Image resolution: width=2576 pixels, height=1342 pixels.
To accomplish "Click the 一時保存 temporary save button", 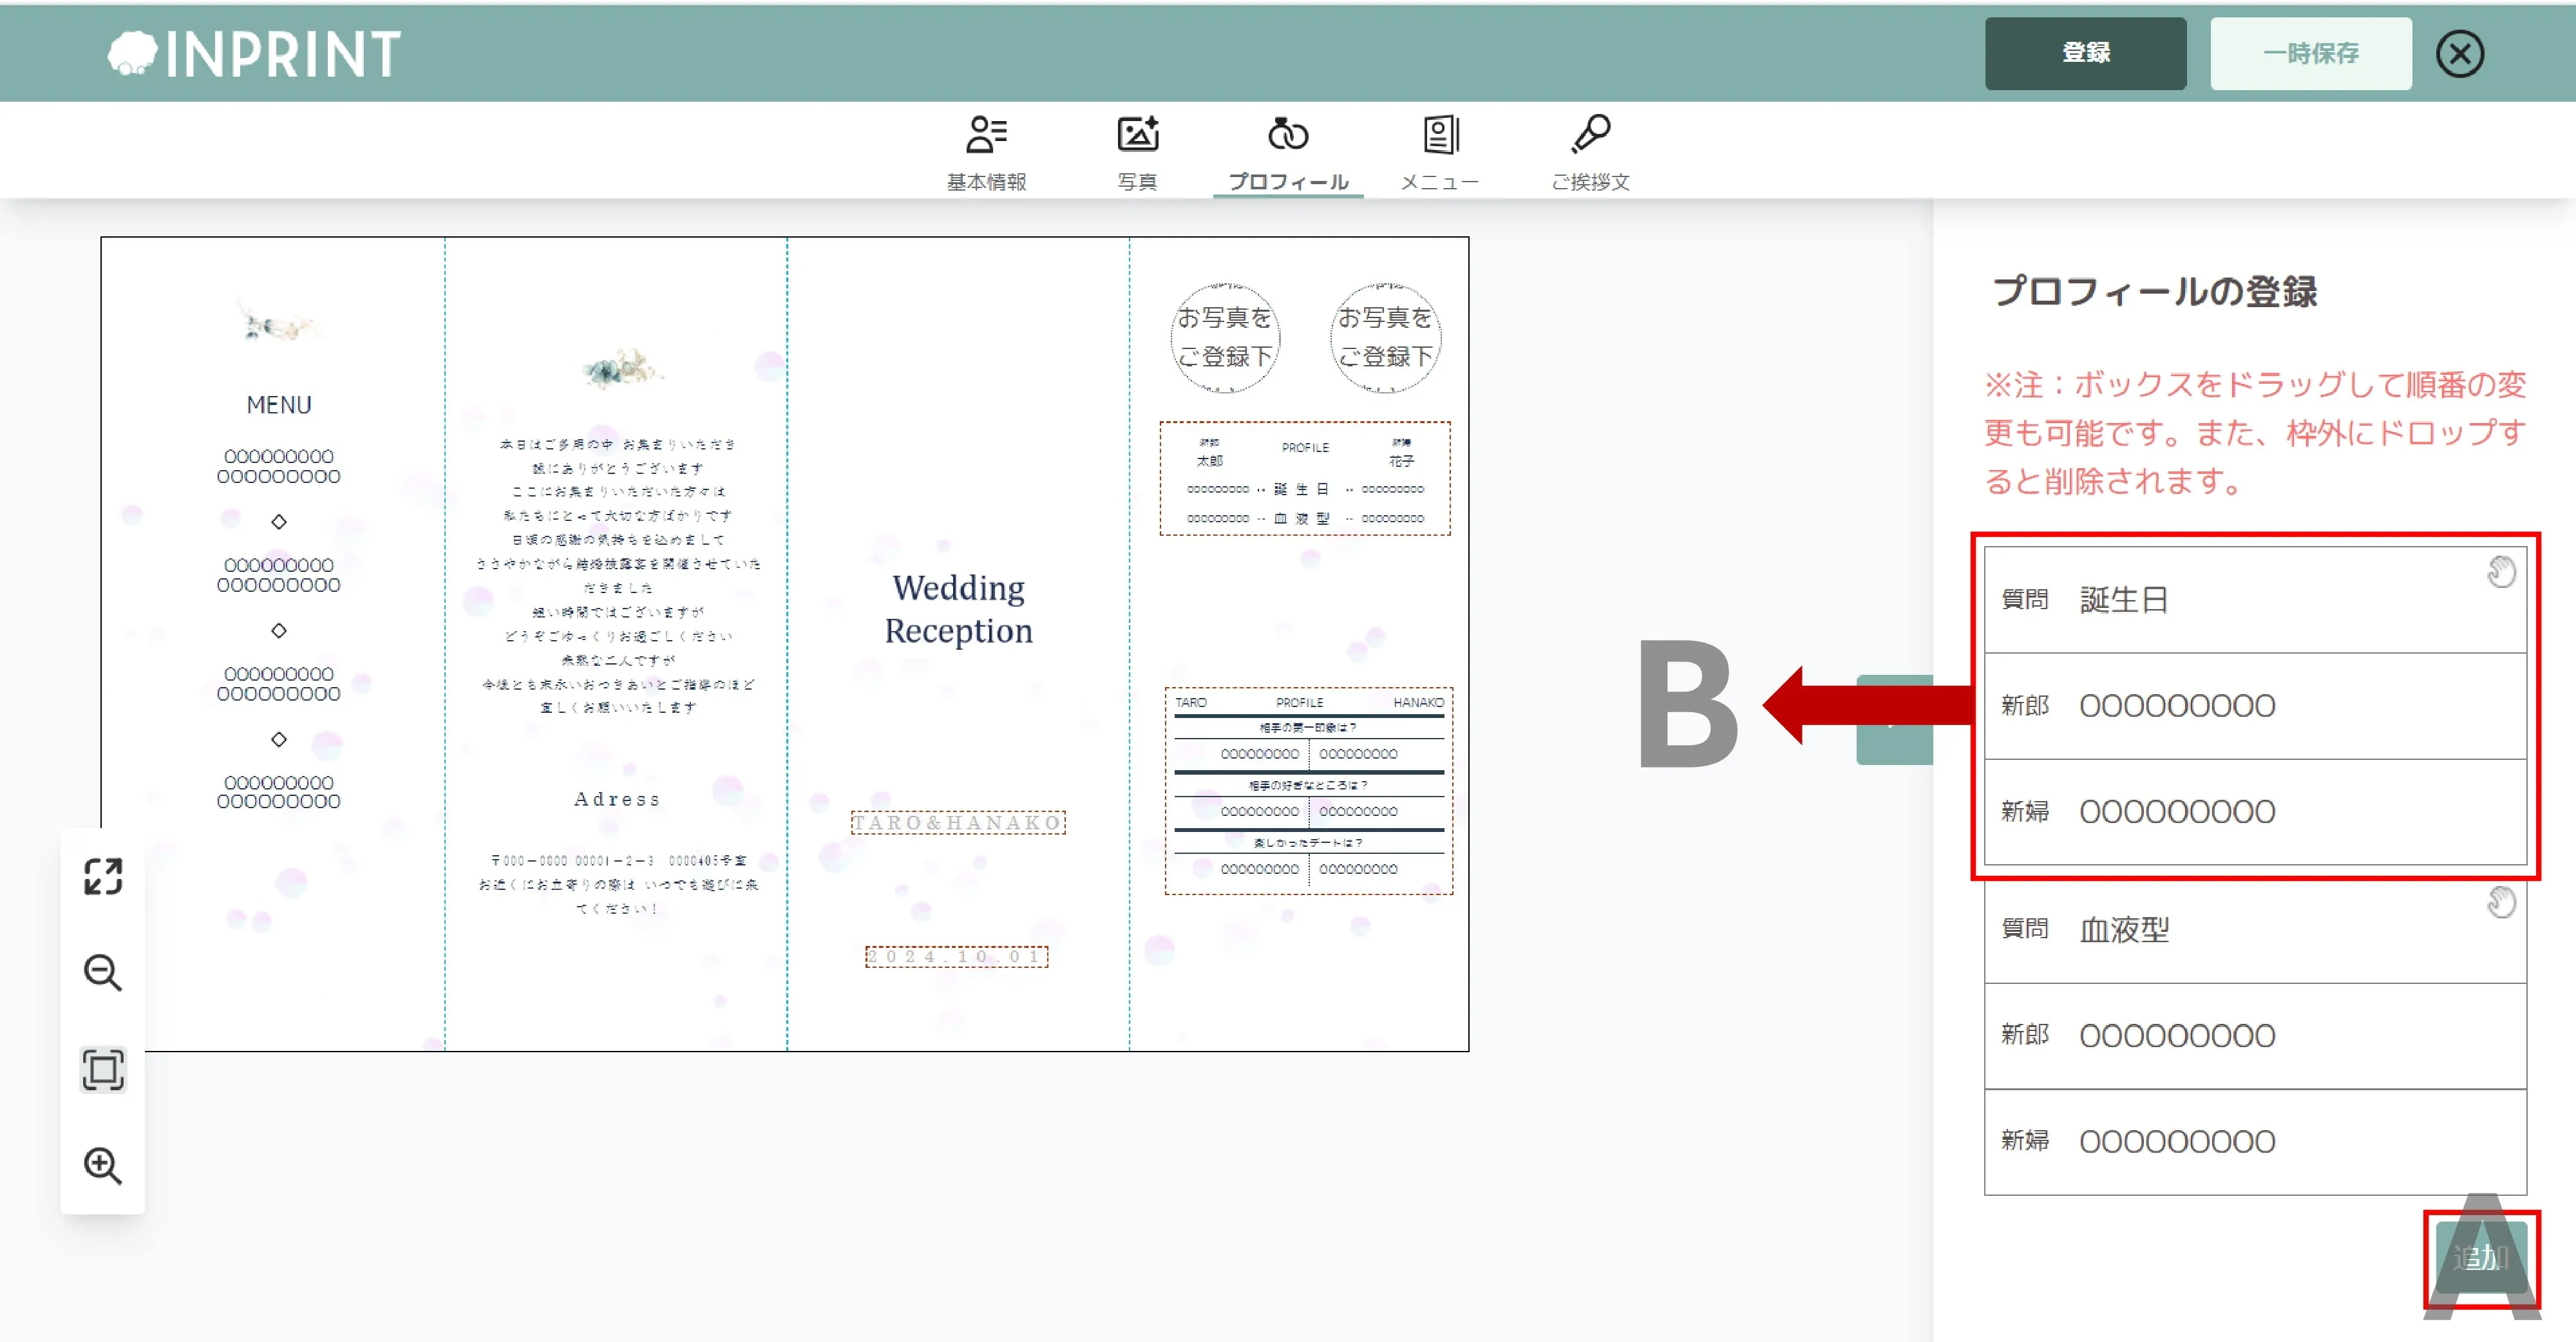I will (x=2310, y=53).
